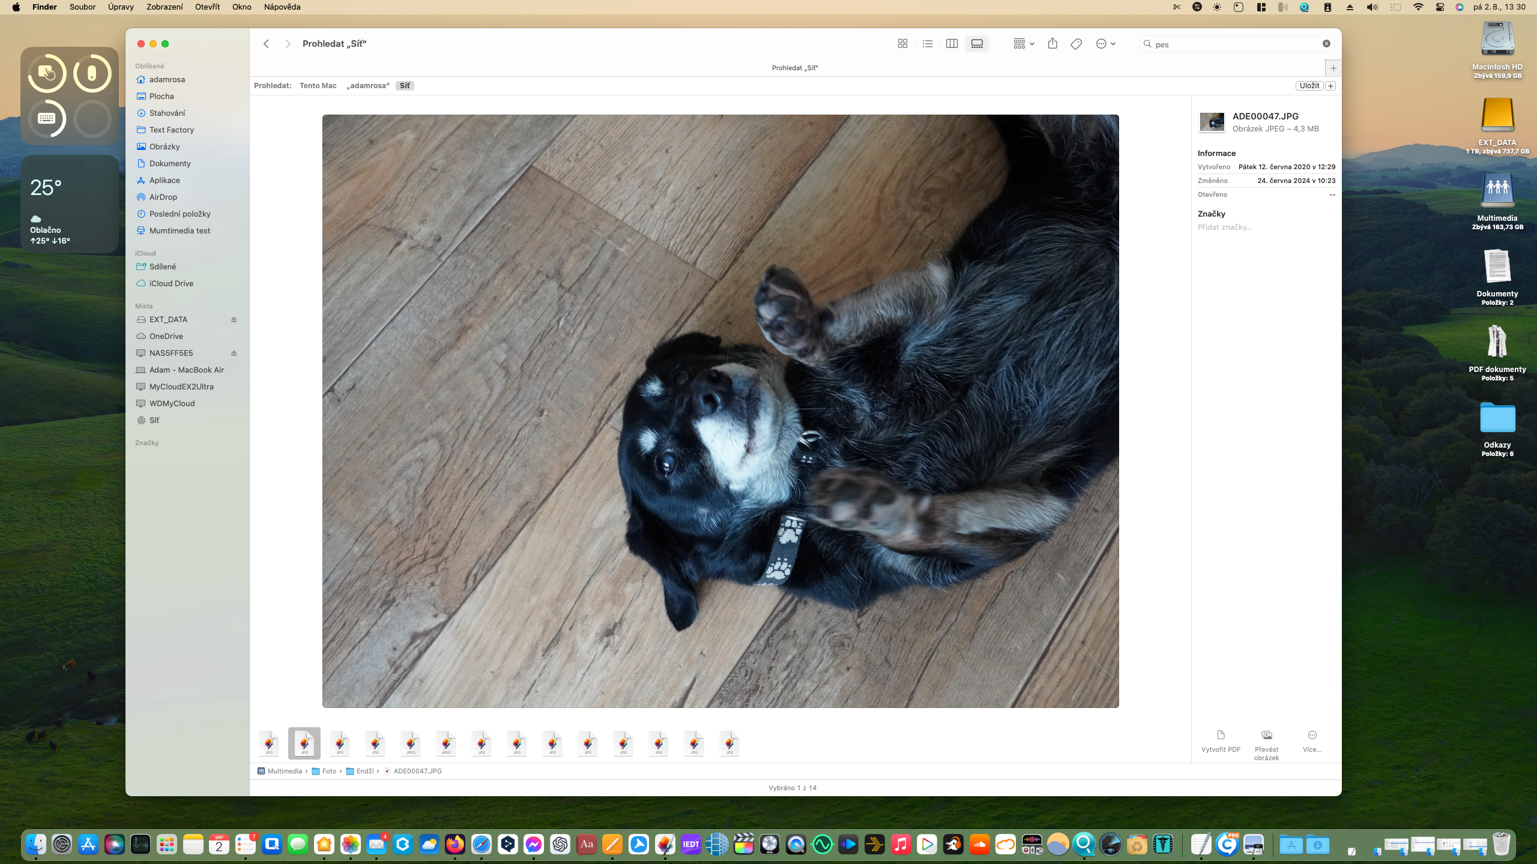Switch to column view
Screen dimensions: 1537x864
952,44
